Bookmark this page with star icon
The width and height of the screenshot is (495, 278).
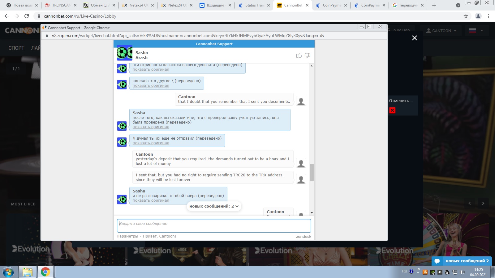click(x=466, y=16)
